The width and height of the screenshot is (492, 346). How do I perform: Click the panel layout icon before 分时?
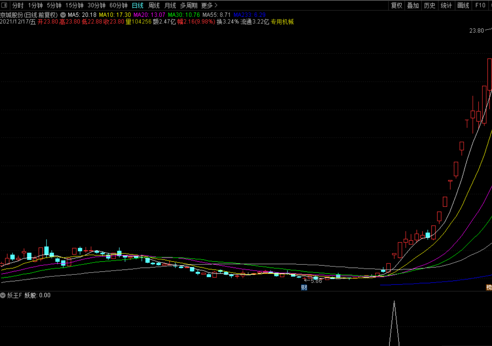pyautogui.click(x=4, y=5)
